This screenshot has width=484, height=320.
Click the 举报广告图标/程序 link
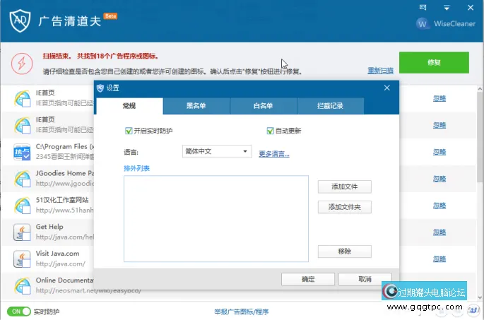click(x=241, y=312)
